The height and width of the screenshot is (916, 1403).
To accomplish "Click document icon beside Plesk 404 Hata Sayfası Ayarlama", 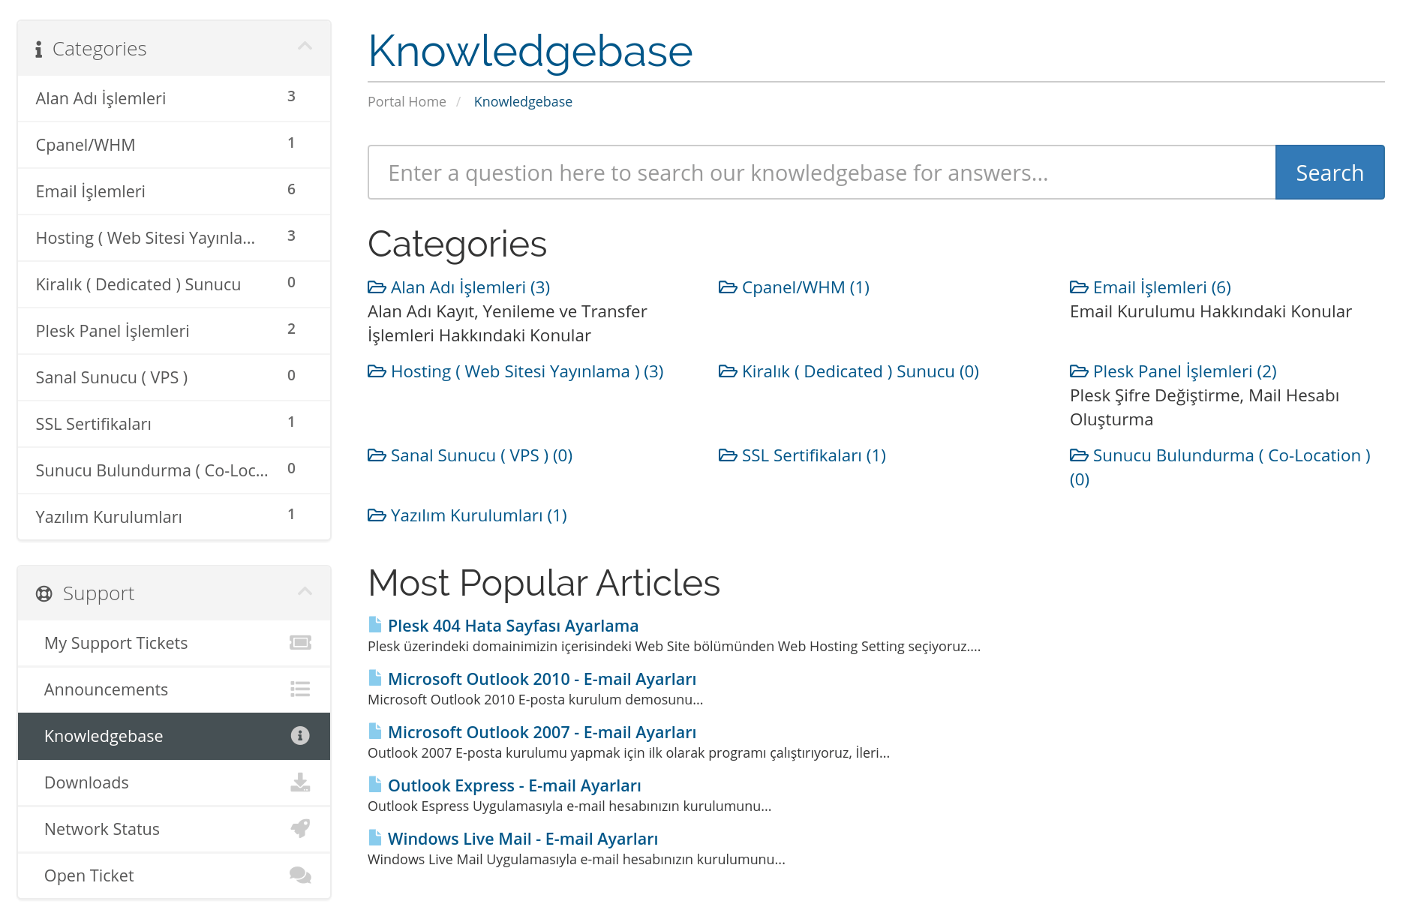I will click(375, 625).
